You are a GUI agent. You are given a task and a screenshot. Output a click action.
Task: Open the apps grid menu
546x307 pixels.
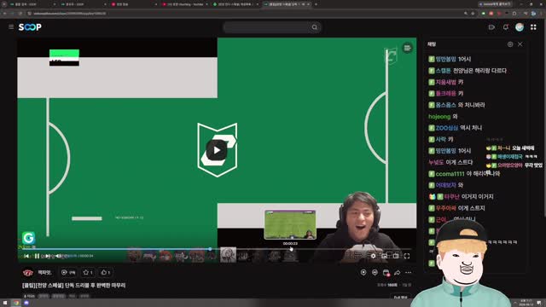click(x=533, y=27)
